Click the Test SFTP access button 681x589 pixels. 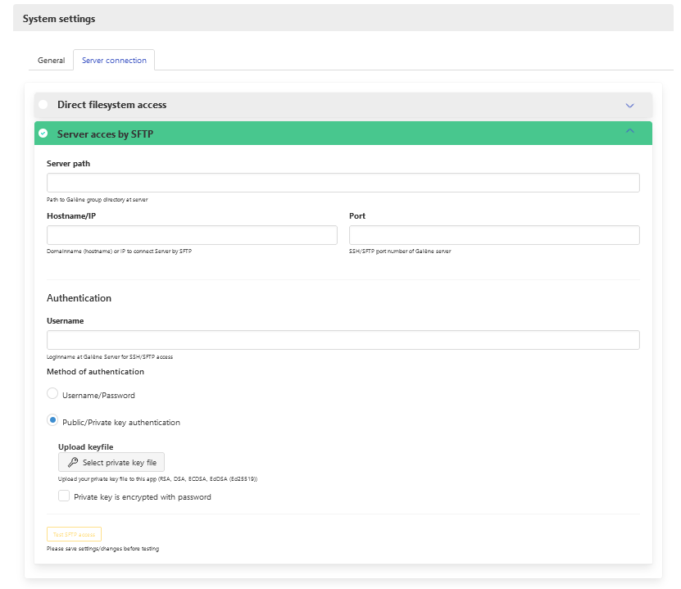coord(74,534)
